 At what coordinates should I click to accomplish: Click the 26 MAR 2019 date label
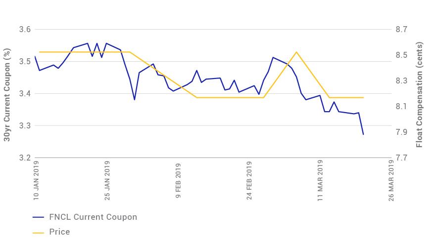(x=392, y=180)
